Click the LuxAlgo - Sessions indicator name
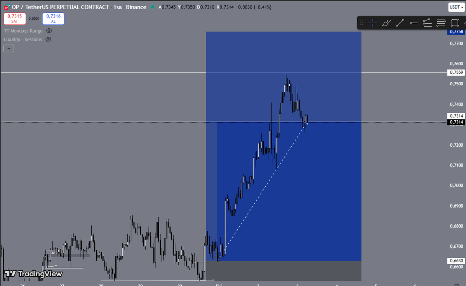This screenshot has height=286, width=466. 23,39
